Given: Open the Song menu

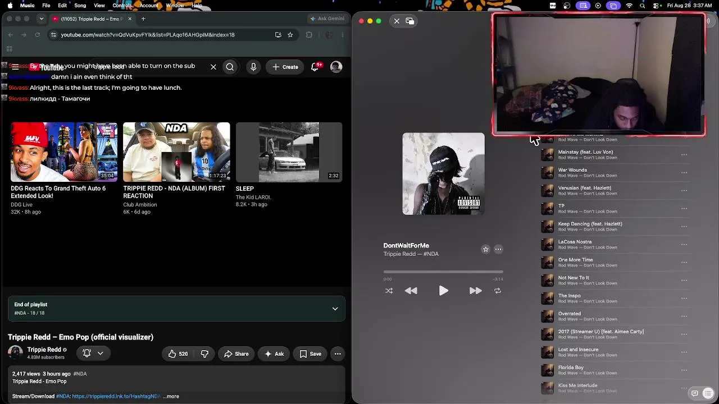Looking at the screenshot, I should (x=80, y=6).
